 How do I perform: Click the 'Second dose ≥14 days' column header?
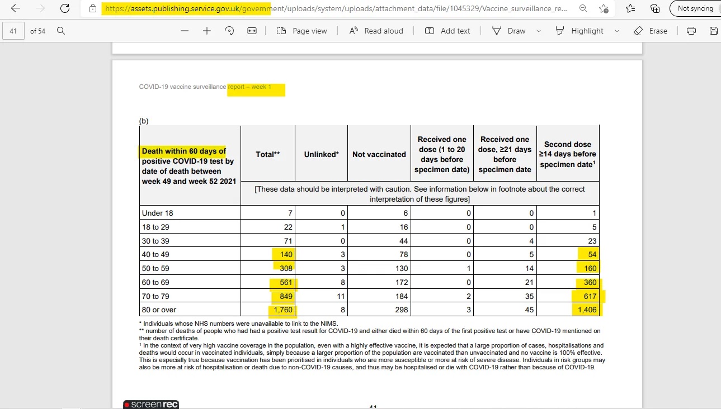568,154
